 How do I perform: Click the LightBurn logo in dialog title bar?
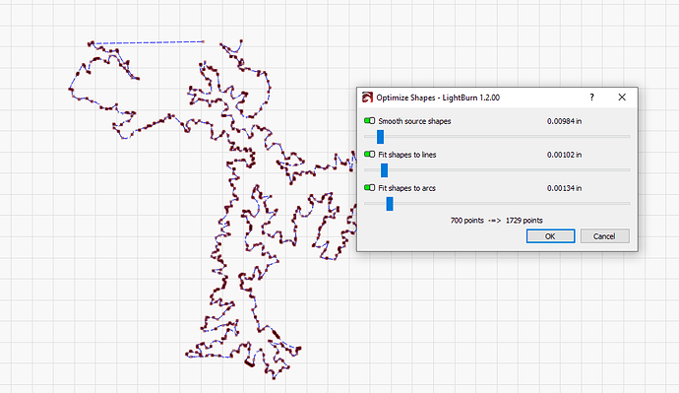[x=367, y=98]
